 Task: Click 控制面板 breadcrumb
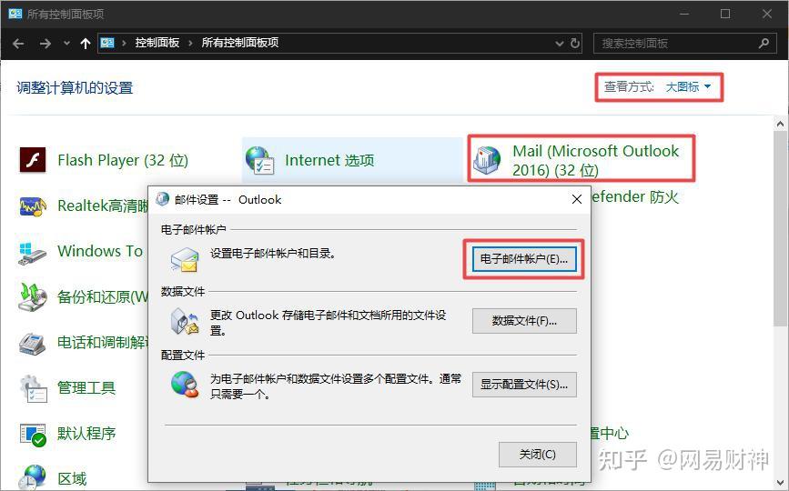[157, 43]
